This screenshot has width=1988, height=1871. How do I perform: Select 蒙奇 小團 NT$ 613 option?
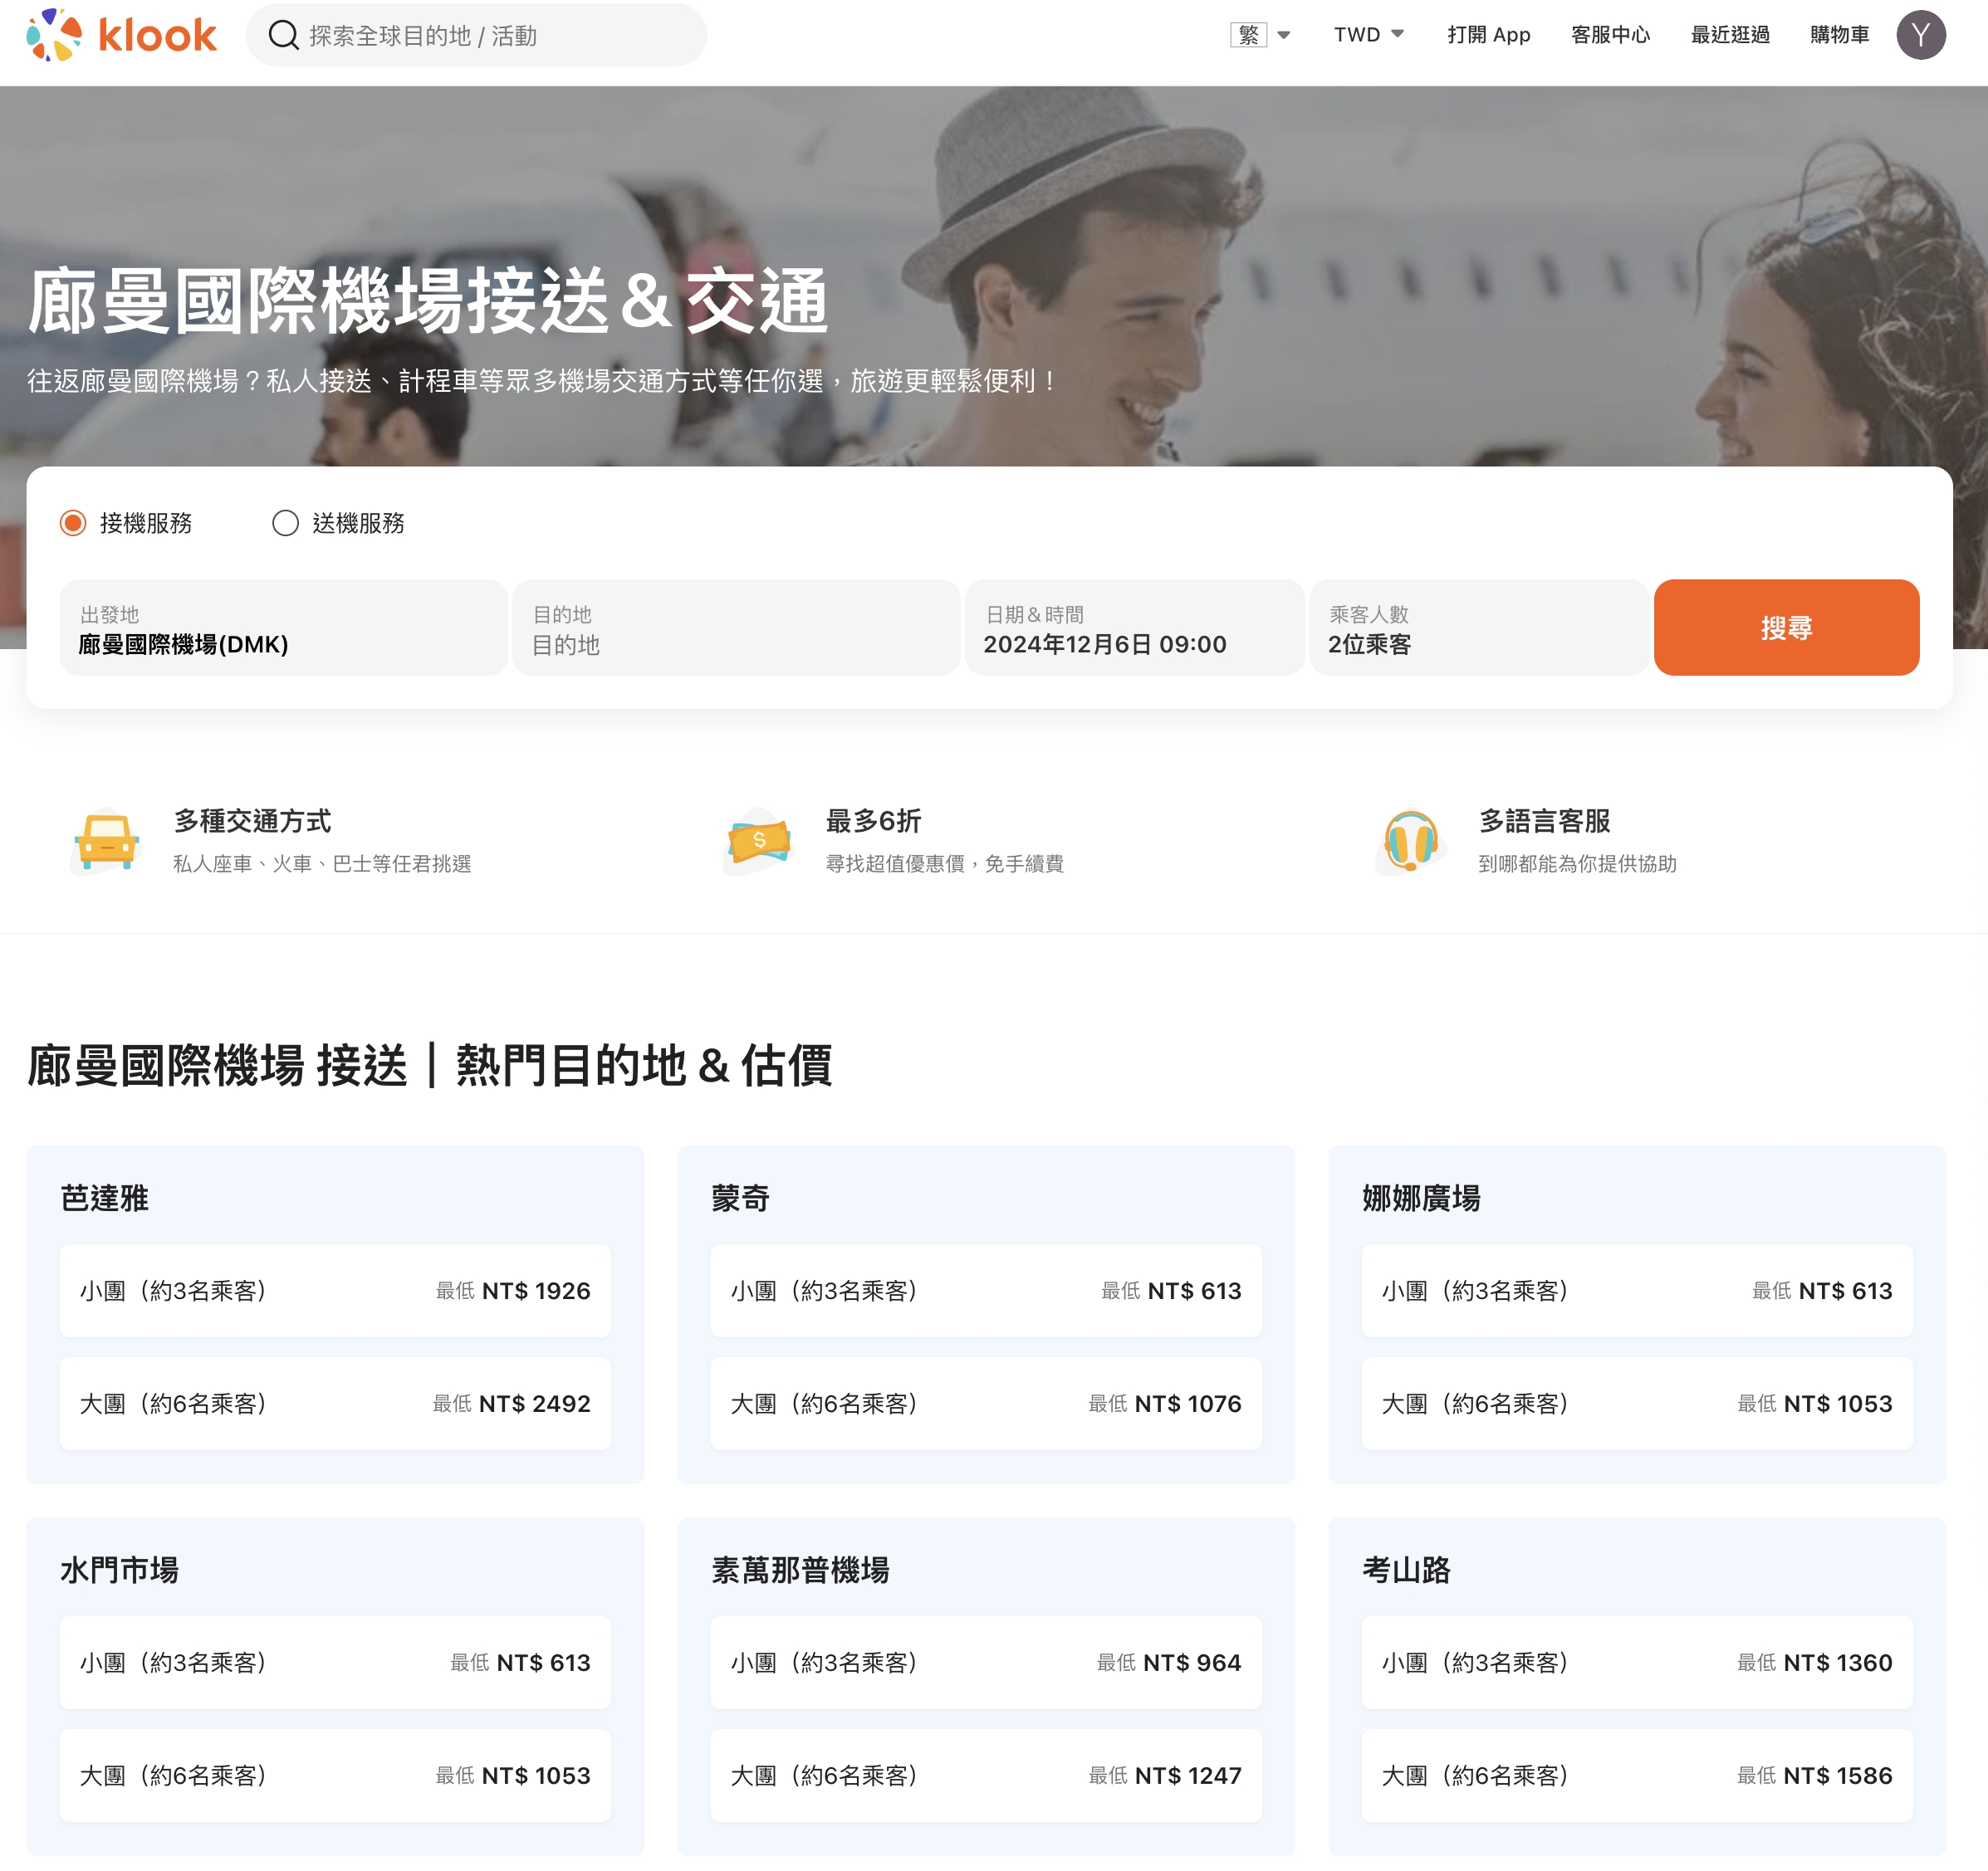[986, 1290]
